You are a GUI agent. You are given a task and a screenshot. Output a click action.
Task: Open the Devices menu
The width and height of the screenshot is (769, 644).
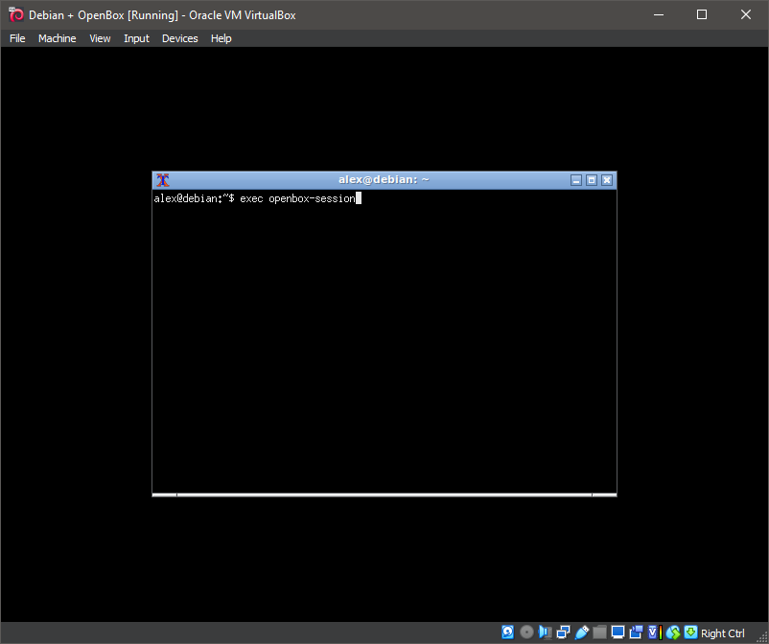[x=179, y=38]
